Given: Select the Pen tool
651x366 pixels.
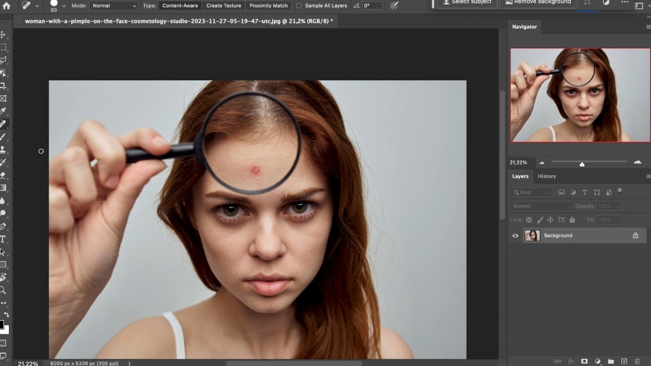Looking at the screenshot, I should click(x=3, y=227).
